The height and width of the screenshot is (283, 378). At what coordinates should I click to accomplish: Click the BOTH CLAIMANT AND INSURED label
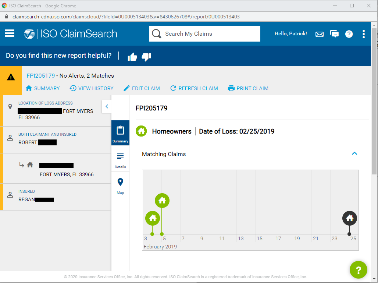pyautogui.click(x=47, y=134)
